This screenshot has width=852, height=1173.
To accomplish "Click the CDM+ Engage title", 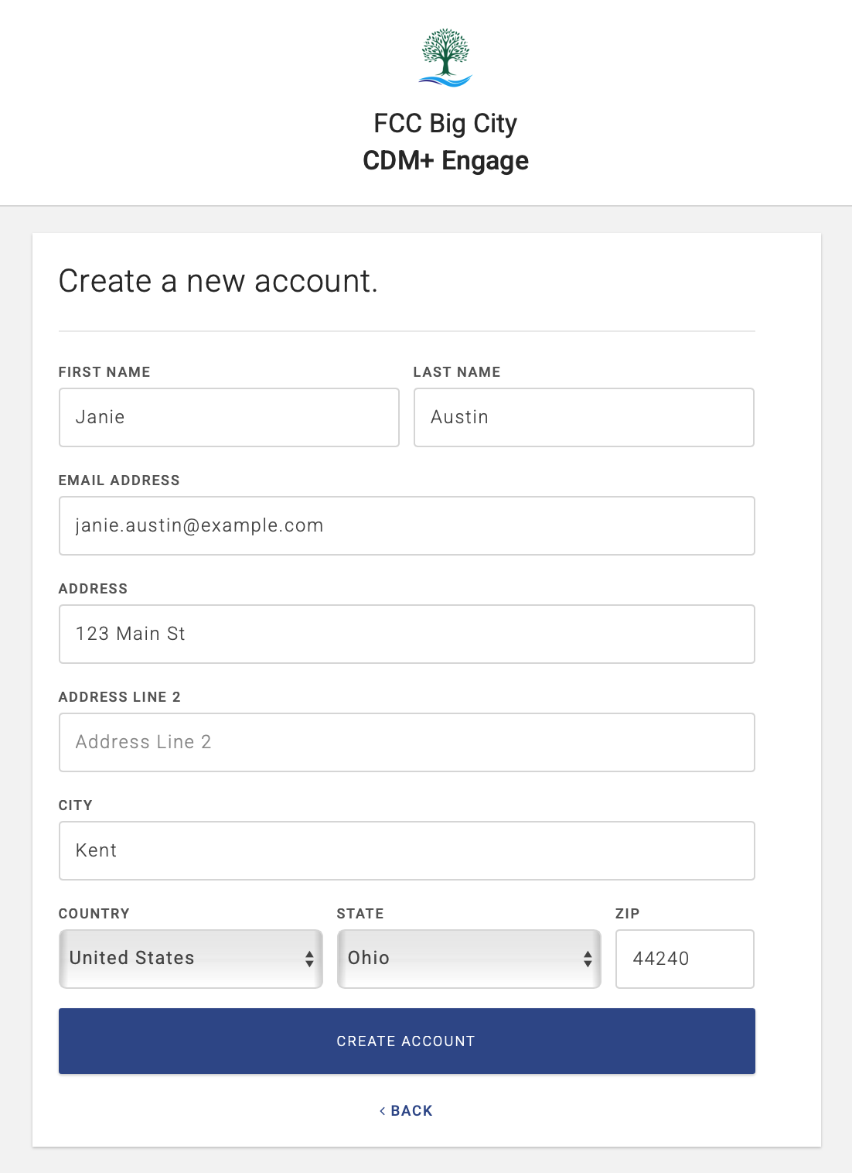I will point(445,161).
